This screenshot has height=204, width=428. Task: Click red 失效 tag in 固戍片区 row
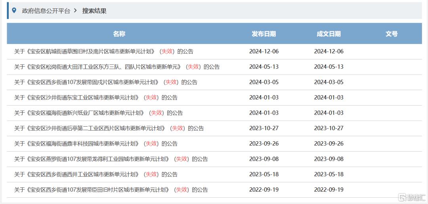(171, 82)
